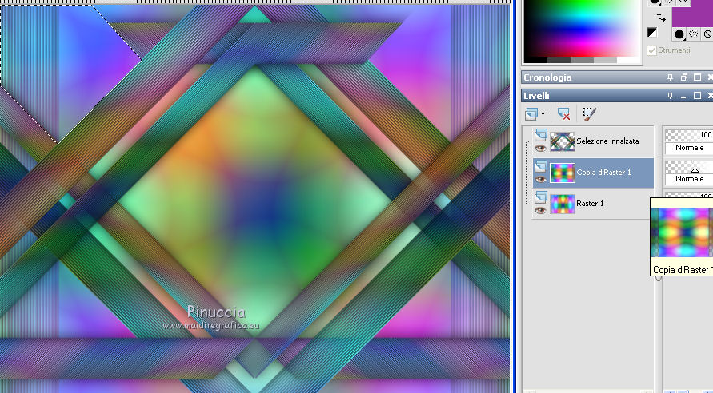Image resolution: width=713 pixels, height=393 pixels.
Task: Select the Copia diRaster 1 layer name
Action: tap(603, 173)
